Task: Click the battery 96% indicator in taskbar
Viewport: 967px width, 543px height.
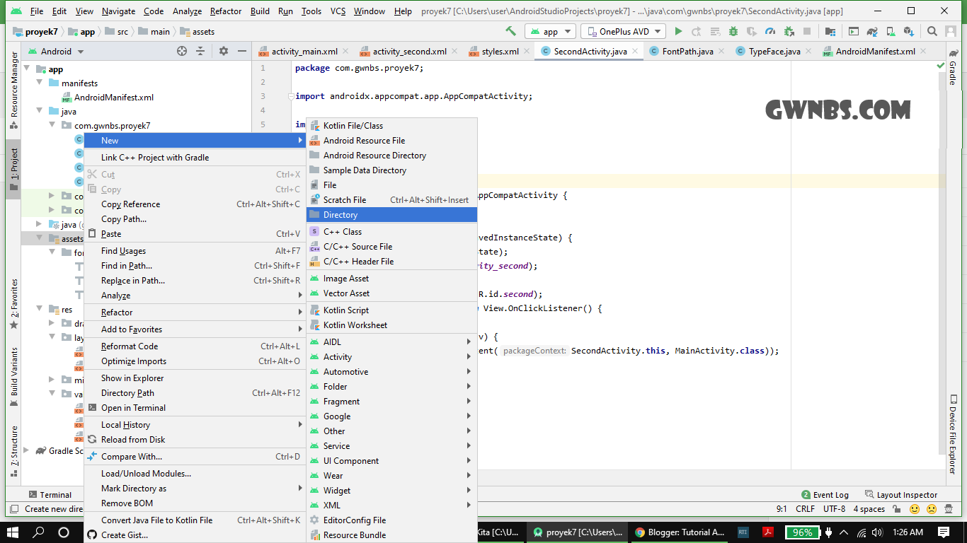Action: pyautogui.click(x=802, y=532)
